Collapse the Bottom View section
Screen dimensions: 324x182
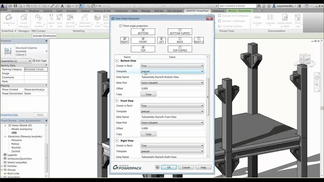coord(117,61)
